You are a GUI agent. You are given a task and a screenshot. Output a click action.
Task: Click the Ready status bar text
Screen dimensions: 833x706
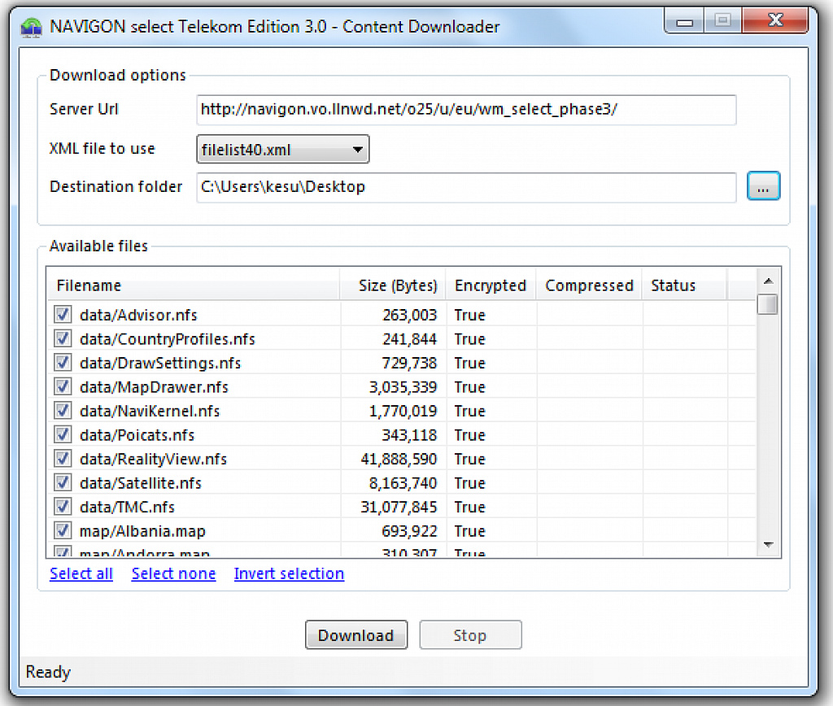point(48,672)
